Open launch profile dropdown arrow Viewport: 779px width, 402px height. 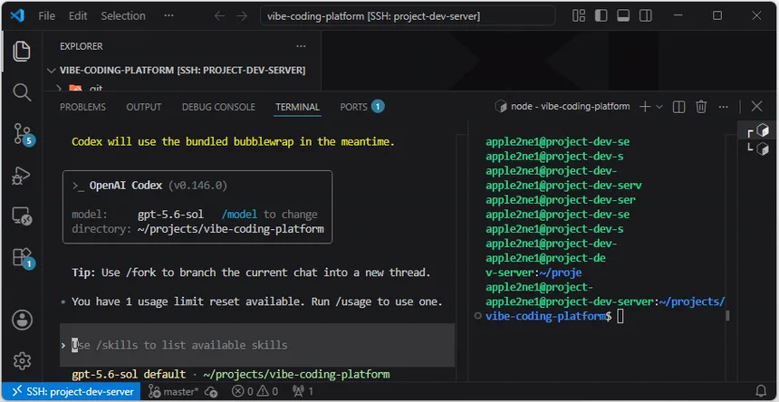point(659,106)
